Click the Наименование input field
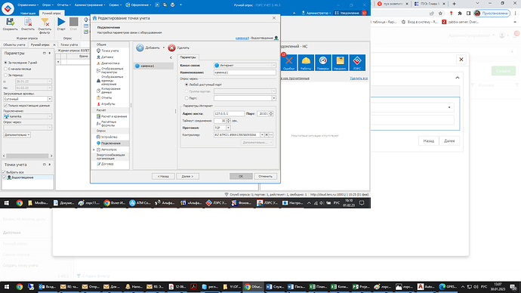 pyautogui.click(x=245, y=72)
